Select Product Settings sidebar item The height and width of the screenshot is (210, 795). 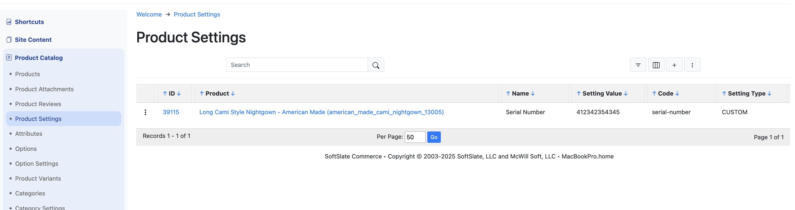(64, 119)
